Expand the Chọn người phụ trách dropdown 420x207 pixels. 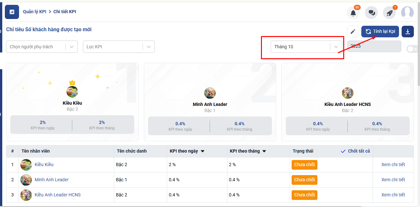point(72,47)
